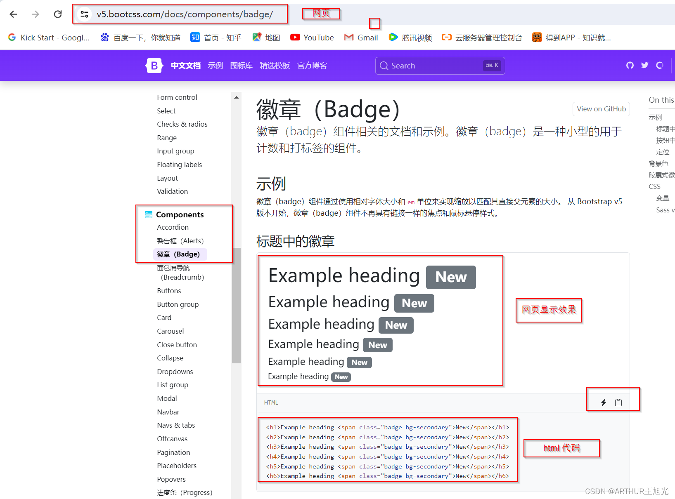675x499 pixels.
Task: Open the 腾讯视频 bookmark
Action: (410, 38)
